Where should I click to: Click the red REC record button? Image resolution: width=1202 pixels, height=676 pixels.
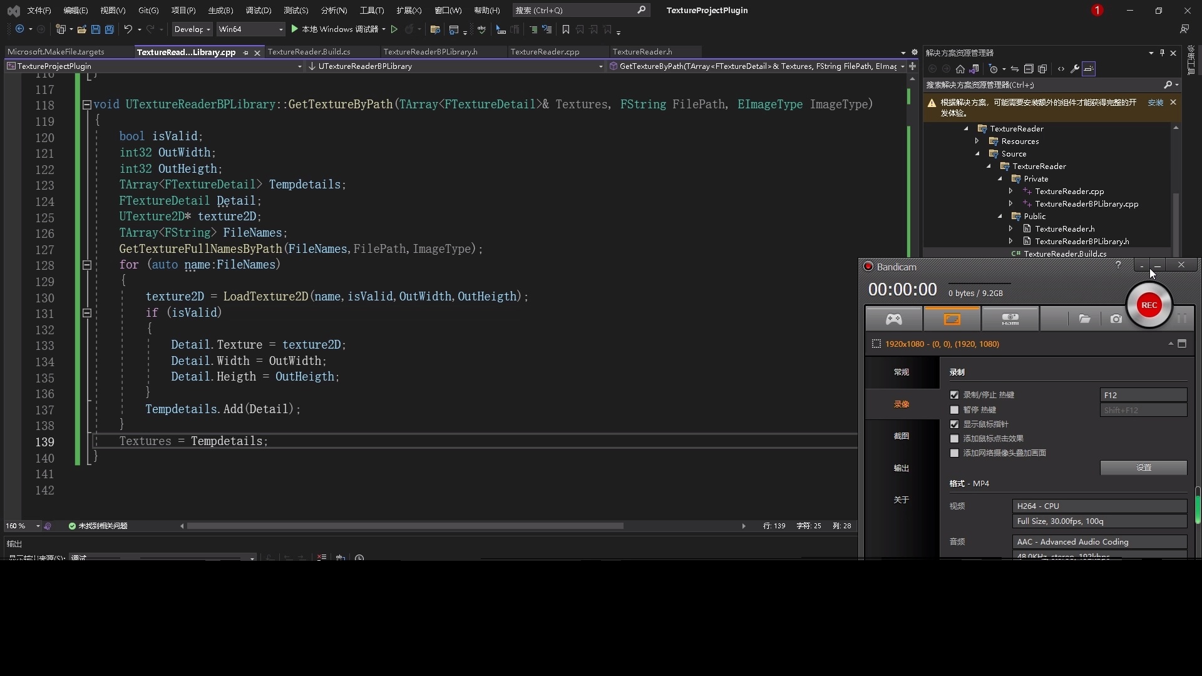[1149, 305]
